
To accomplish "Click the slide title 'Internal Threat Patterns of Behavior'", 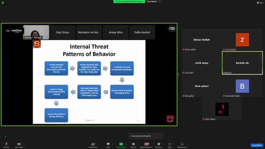I will coord(89,50).
